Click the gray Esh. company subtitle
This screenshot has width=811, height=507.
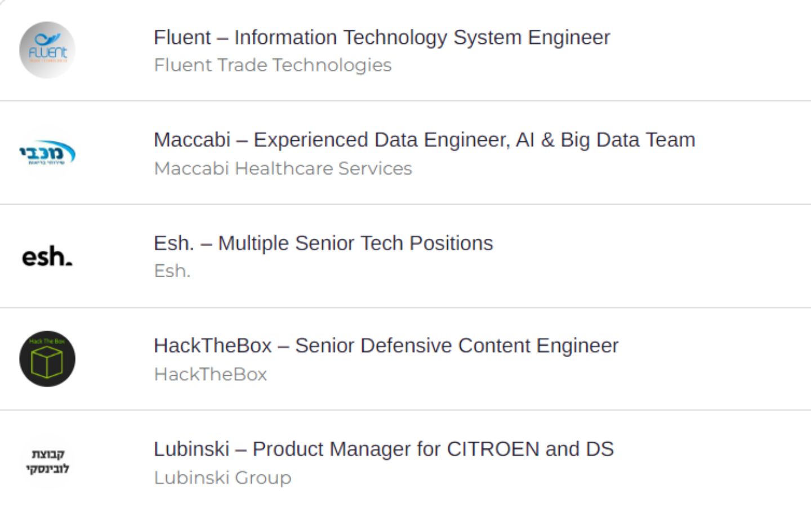click(x=172, y=271)
